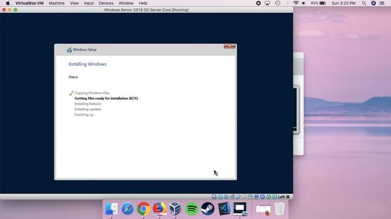This screenshot has width=391, height=219.
Task: Open the Window menu
Action: [126, 3]
